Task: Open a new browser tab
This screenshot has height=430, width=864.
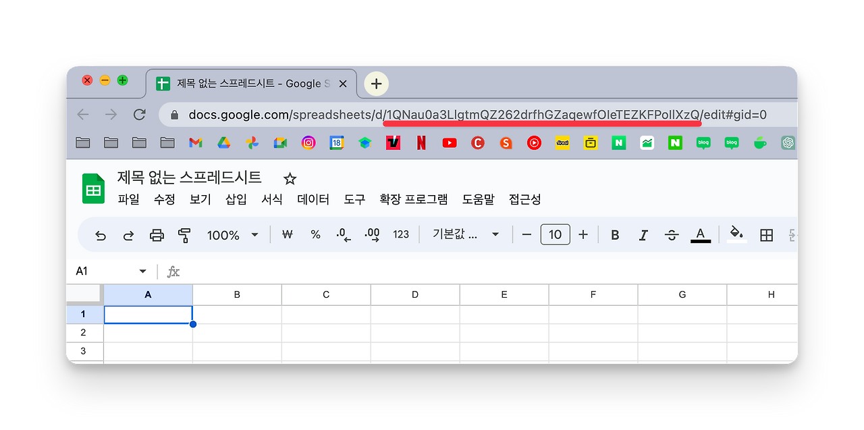Action: click(376, 84)
